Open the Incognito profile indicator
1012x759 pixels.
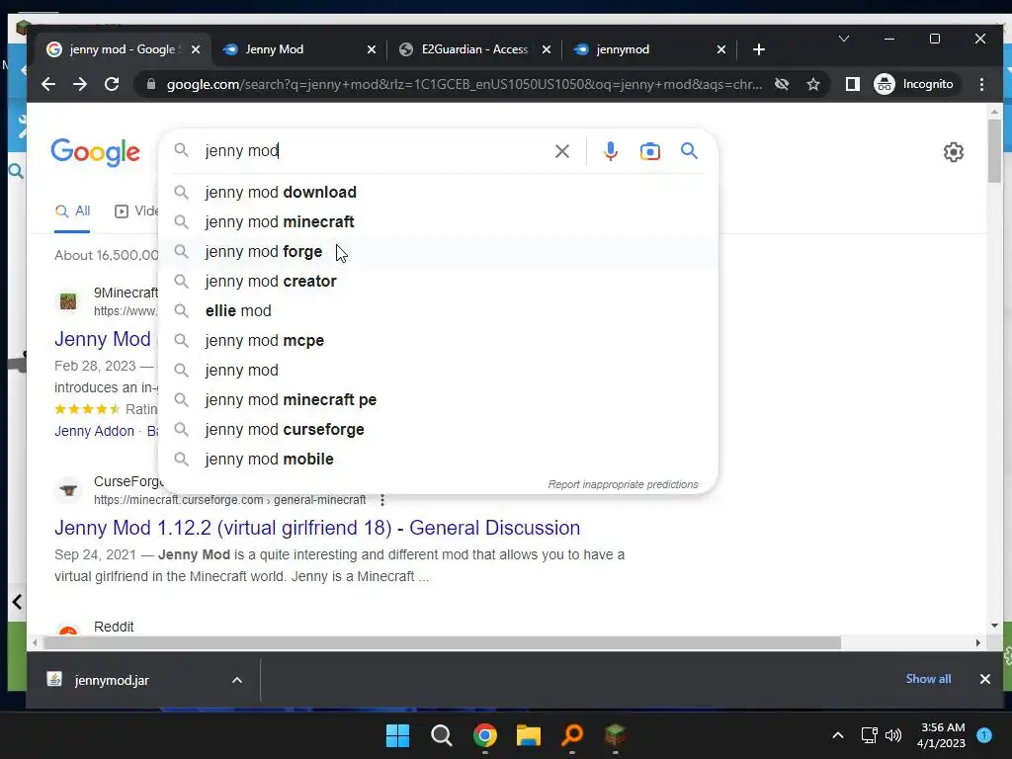[x=914, y=84]
